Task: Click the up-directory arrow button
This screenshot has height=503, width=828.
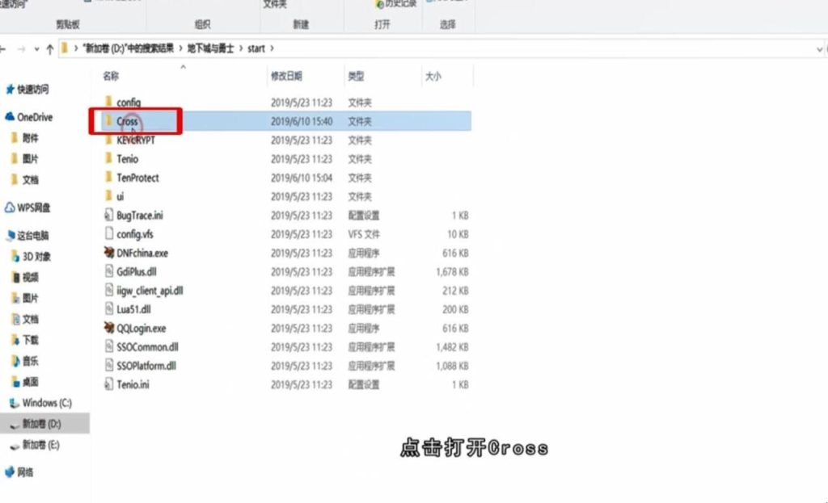Action: [49, 49]
